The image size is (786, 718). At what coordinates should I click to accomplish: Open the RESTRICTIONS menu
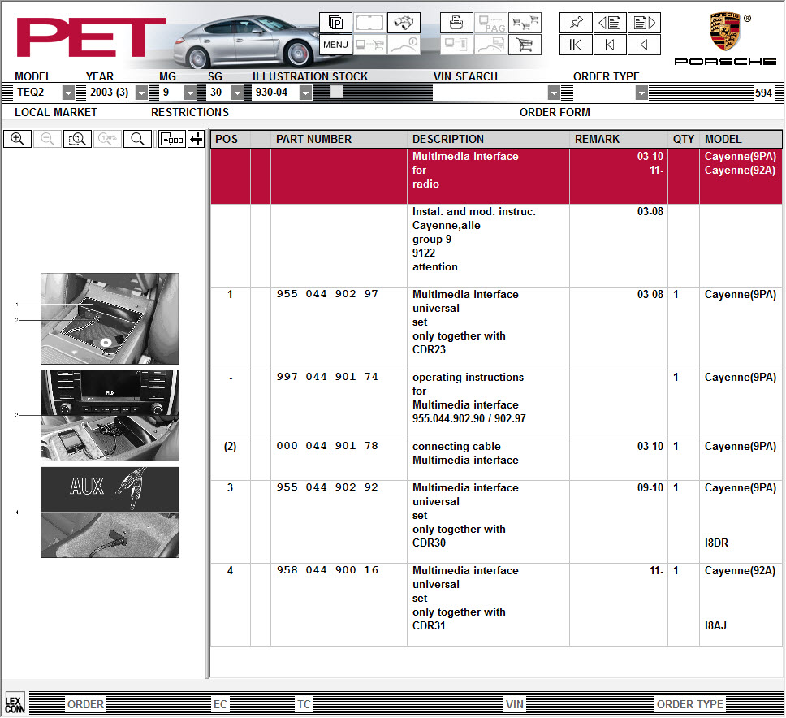190,112
